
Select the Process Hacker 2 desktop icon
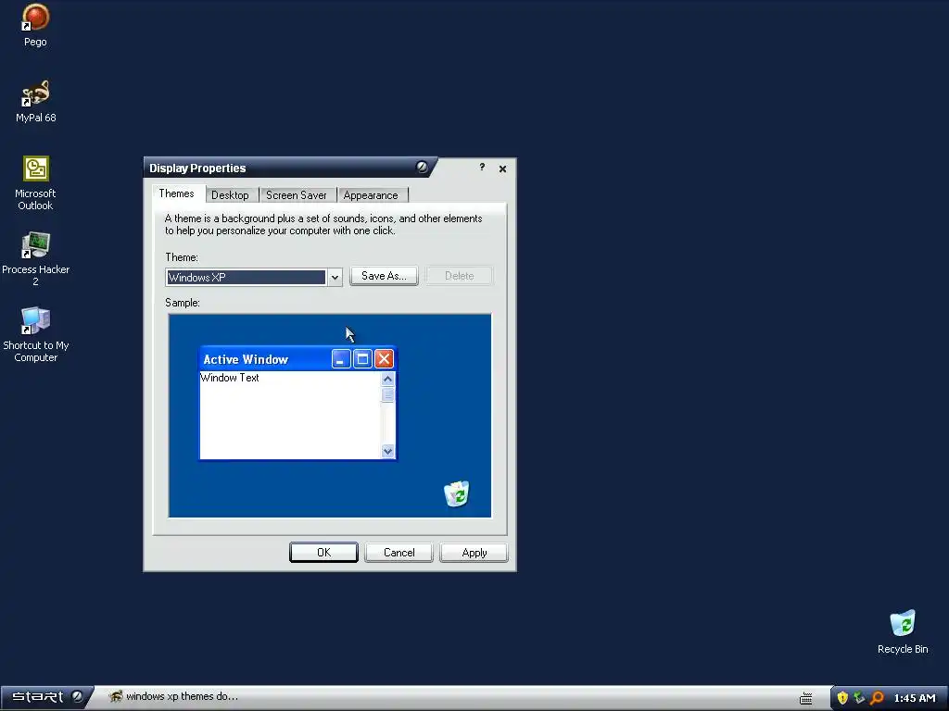(x=35, y=259)
